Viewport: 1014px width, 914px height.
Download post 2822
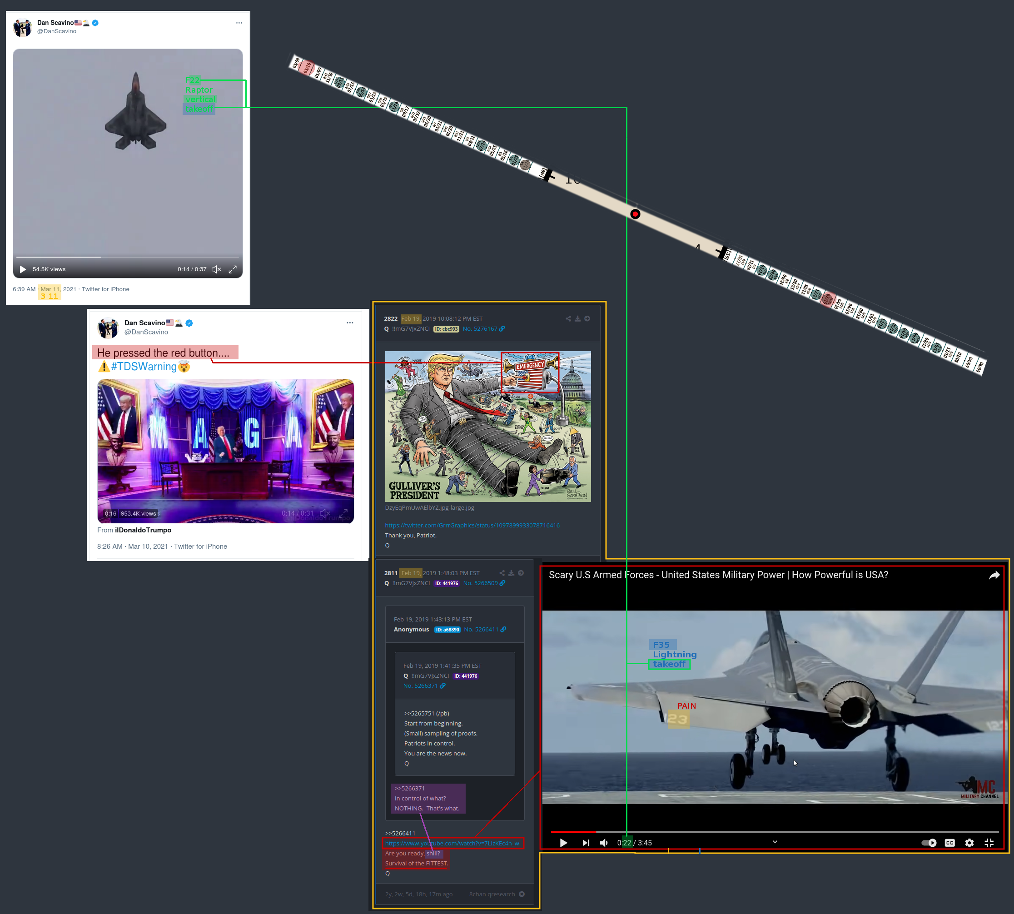tap(577, 318)
